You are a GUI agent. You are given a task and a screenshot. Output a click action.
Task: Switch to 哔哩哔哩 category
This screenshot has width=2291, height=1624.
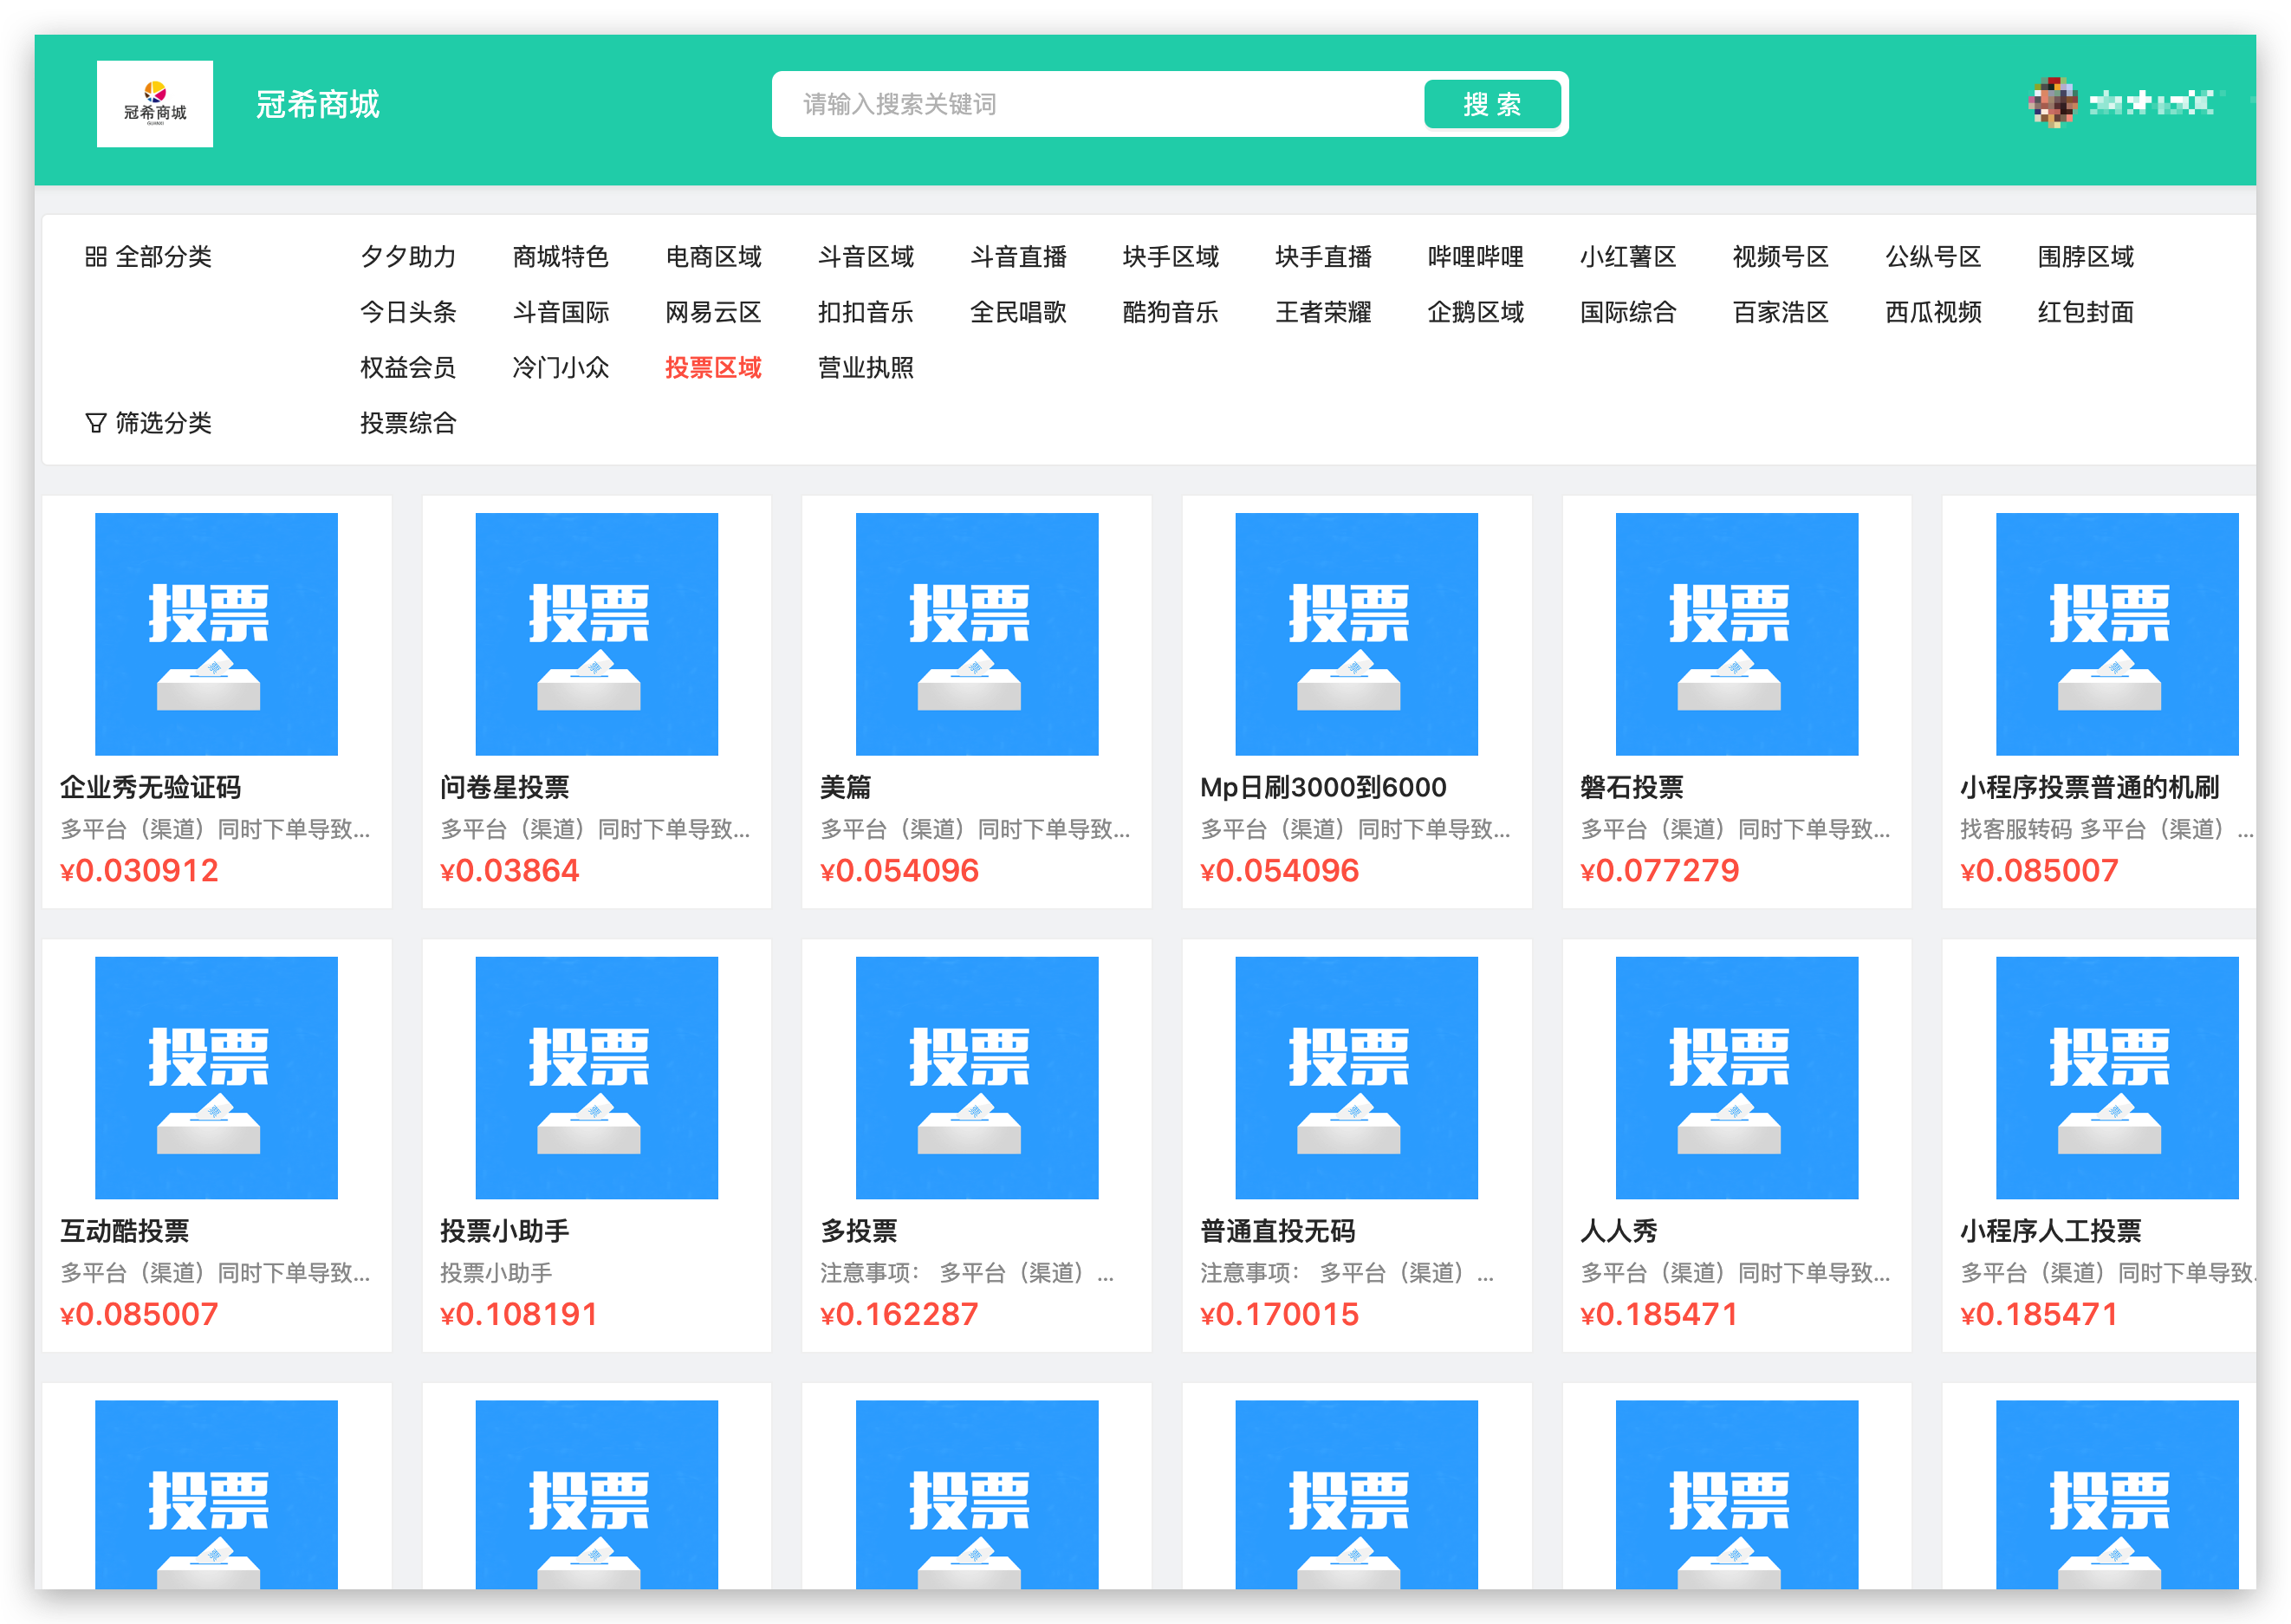[1475, 257]
